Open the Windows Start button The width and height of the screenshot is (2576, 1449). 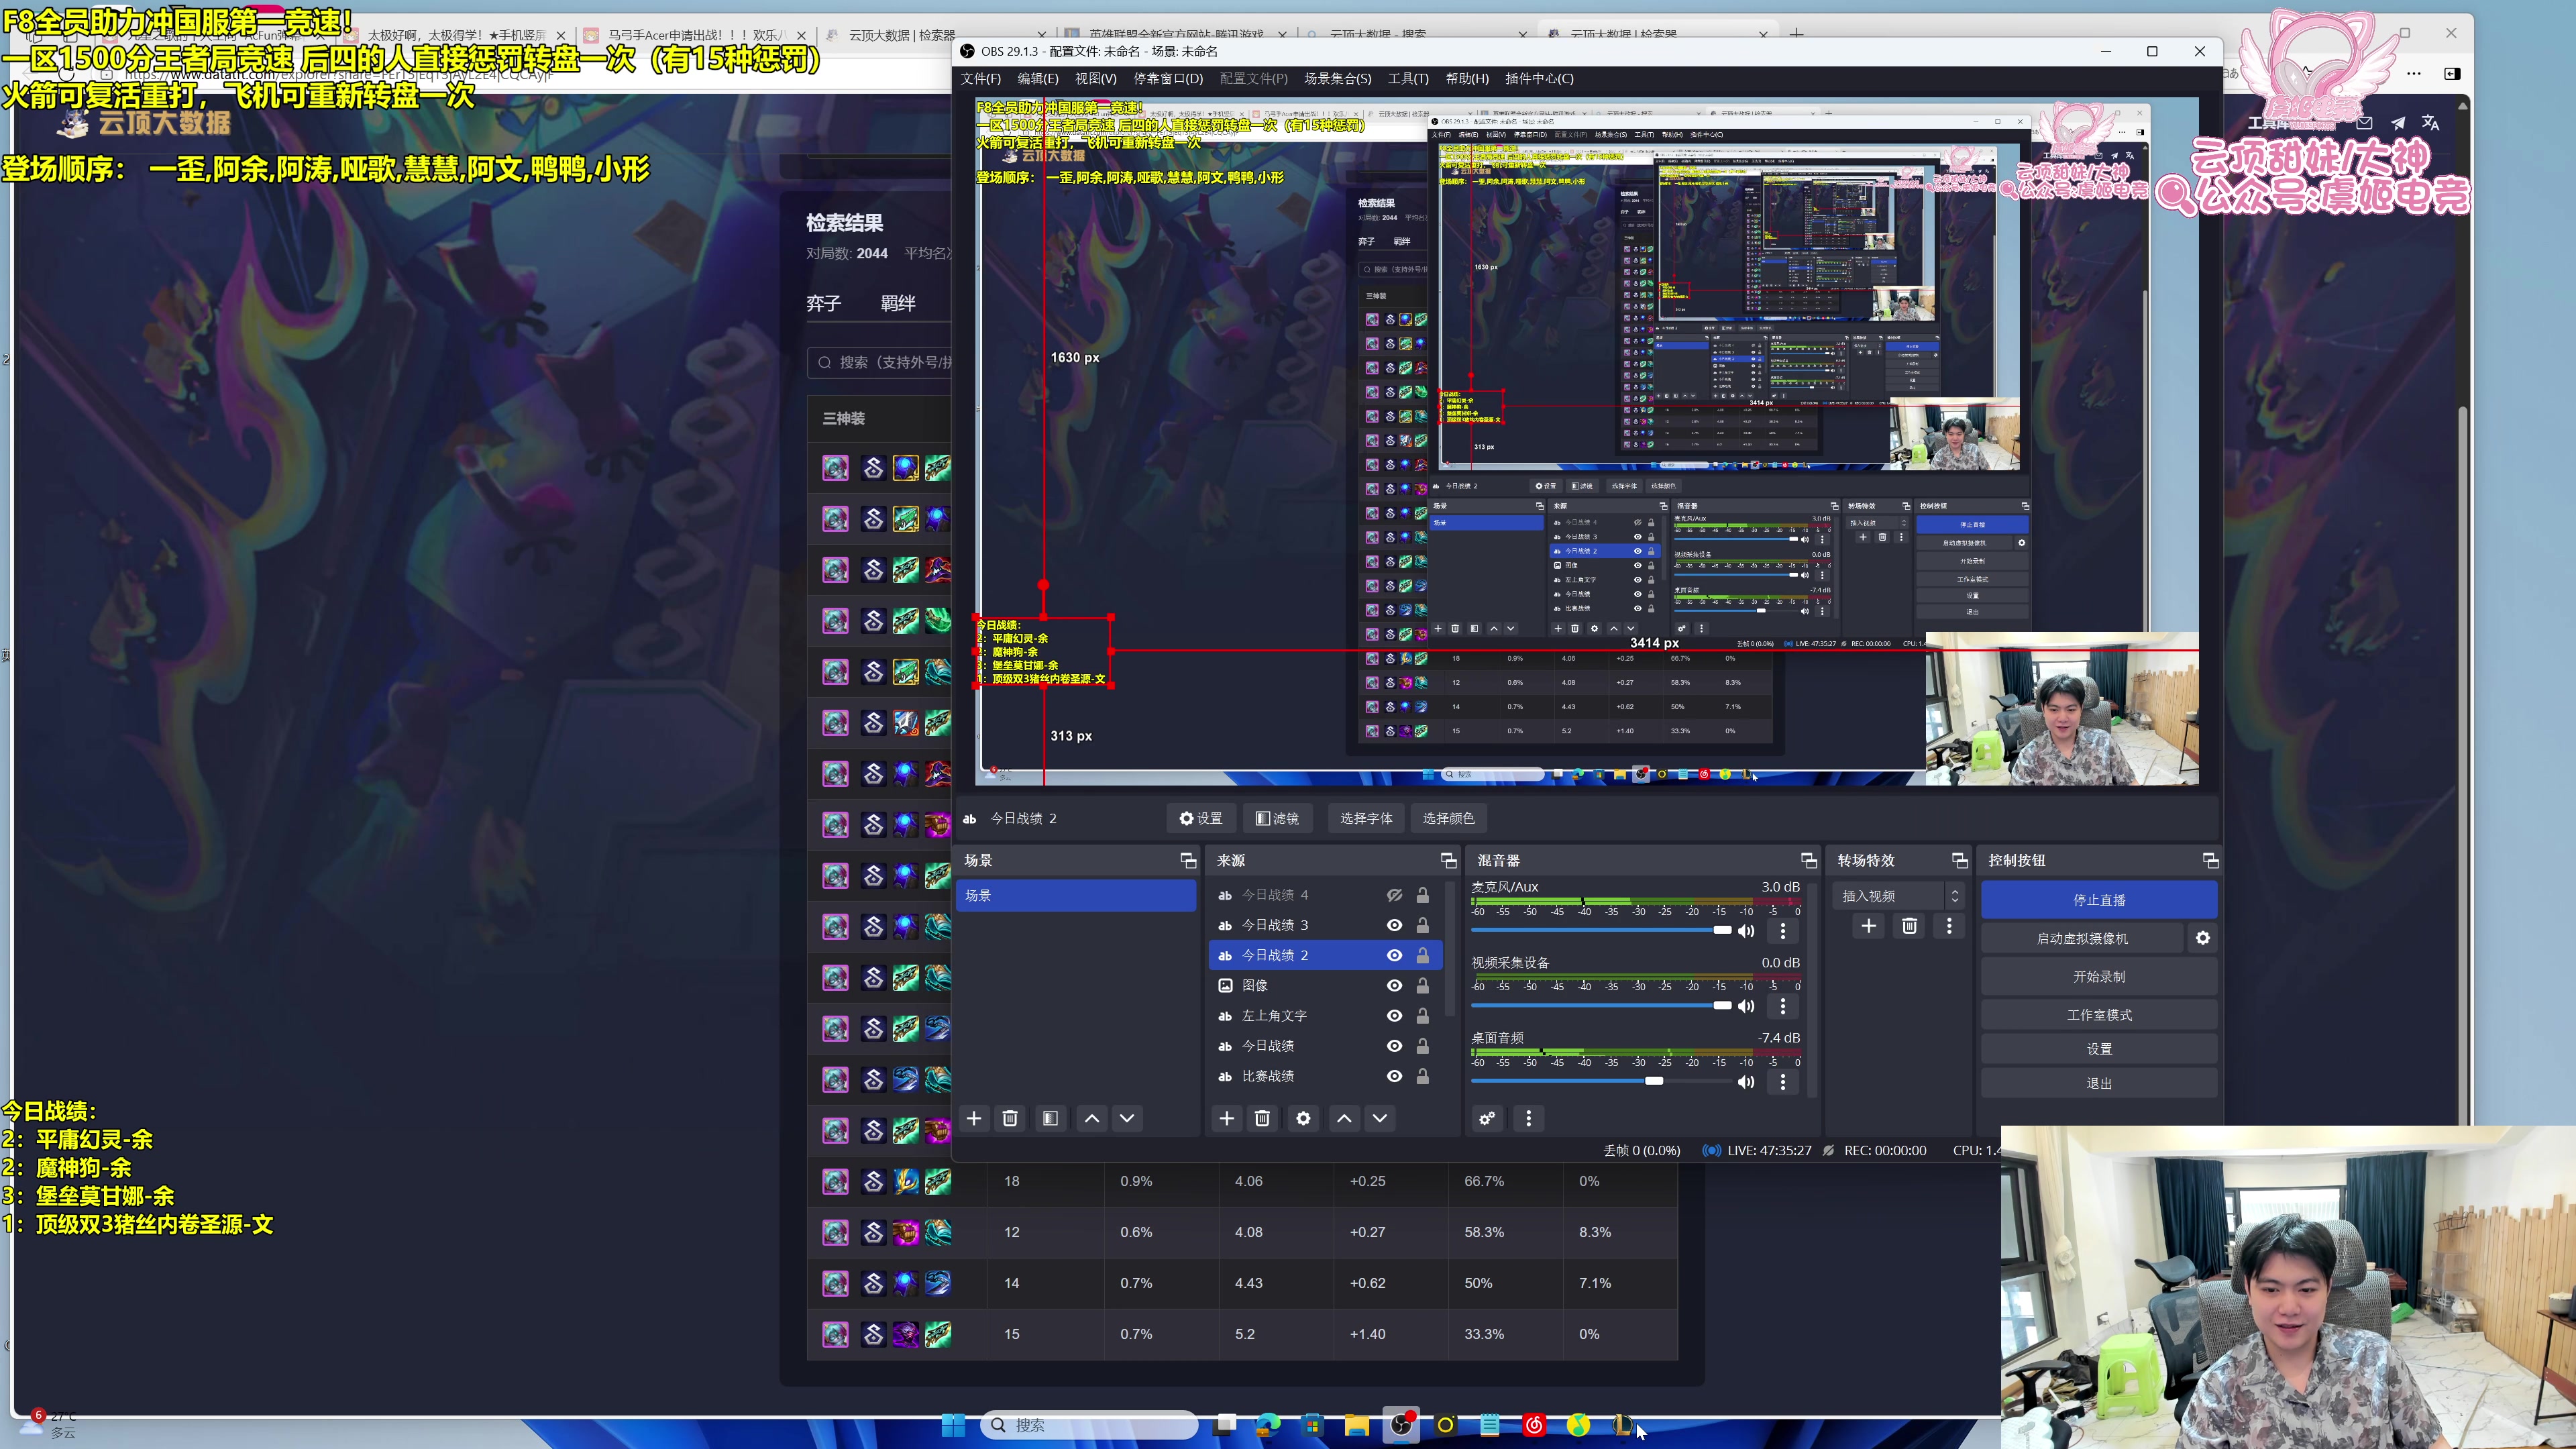tap(953, 1425)
